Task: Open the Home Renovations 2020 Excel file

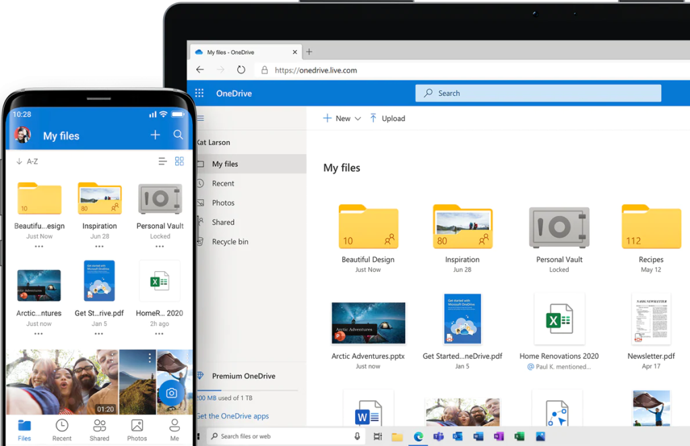Action: (559, 319)
